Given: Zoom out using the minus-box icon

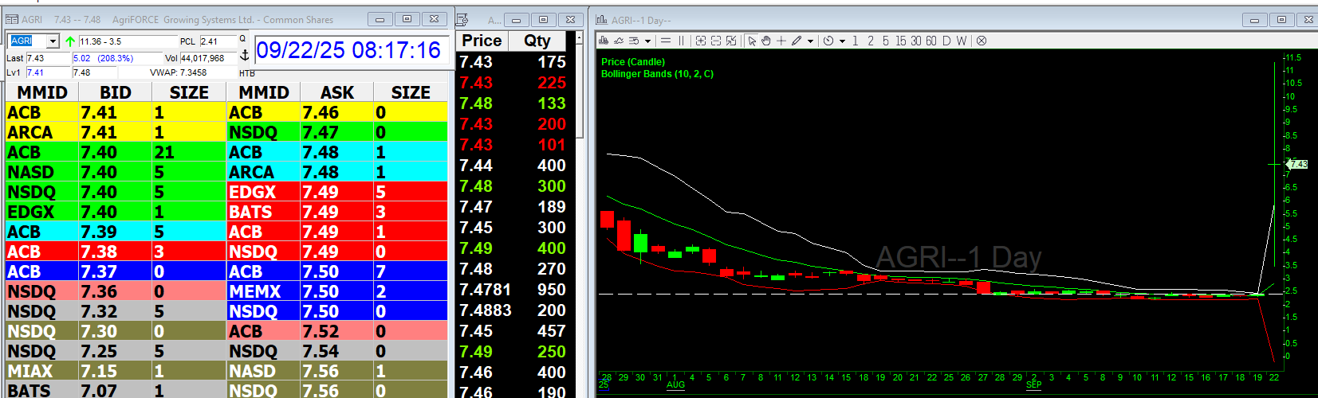Looking at the screenshot, I should [716, 41].
